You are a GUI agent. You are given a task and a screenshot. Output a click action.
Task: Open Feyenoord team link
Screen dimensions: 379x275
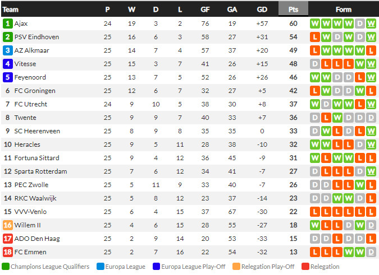30,77
